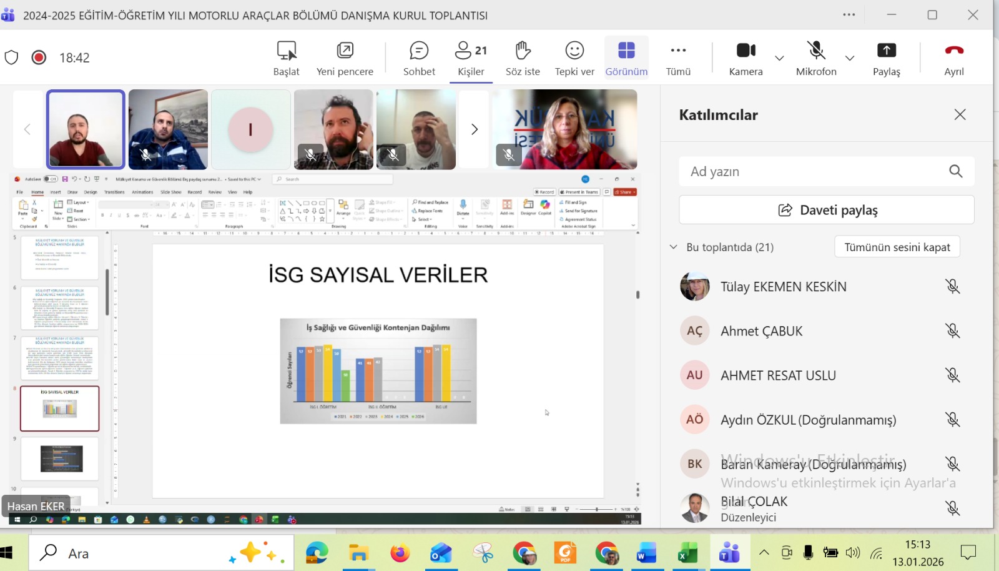999x571 pixels.
Task: Click Paylaş to share content
Action: pos(886,57)
